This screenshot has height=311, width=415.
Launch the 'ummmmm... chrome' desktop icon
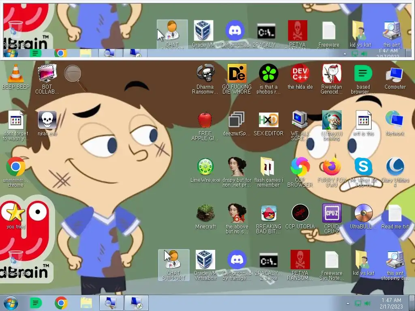coord(16,172)
